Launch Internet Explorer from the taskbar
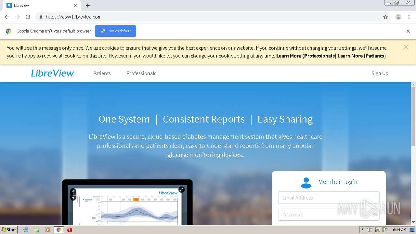Viewport: 416px width, 234px height. [26, 230]
